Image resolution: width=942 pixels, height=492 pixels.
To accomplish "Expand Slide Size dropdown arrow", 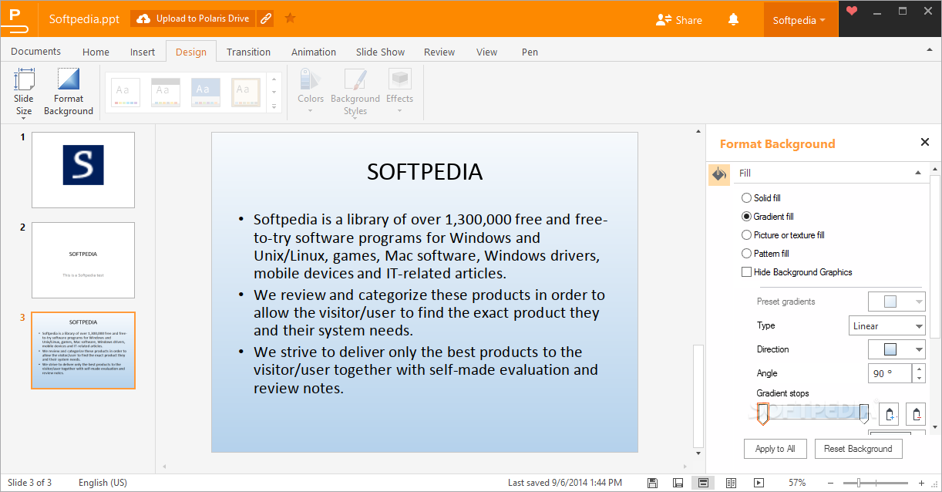I will (24, 120).
